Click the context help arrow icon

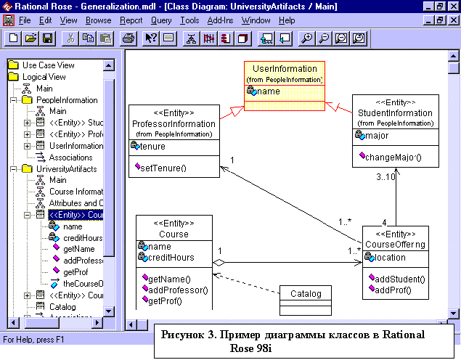pyautogui.click(x=151, y=38)
